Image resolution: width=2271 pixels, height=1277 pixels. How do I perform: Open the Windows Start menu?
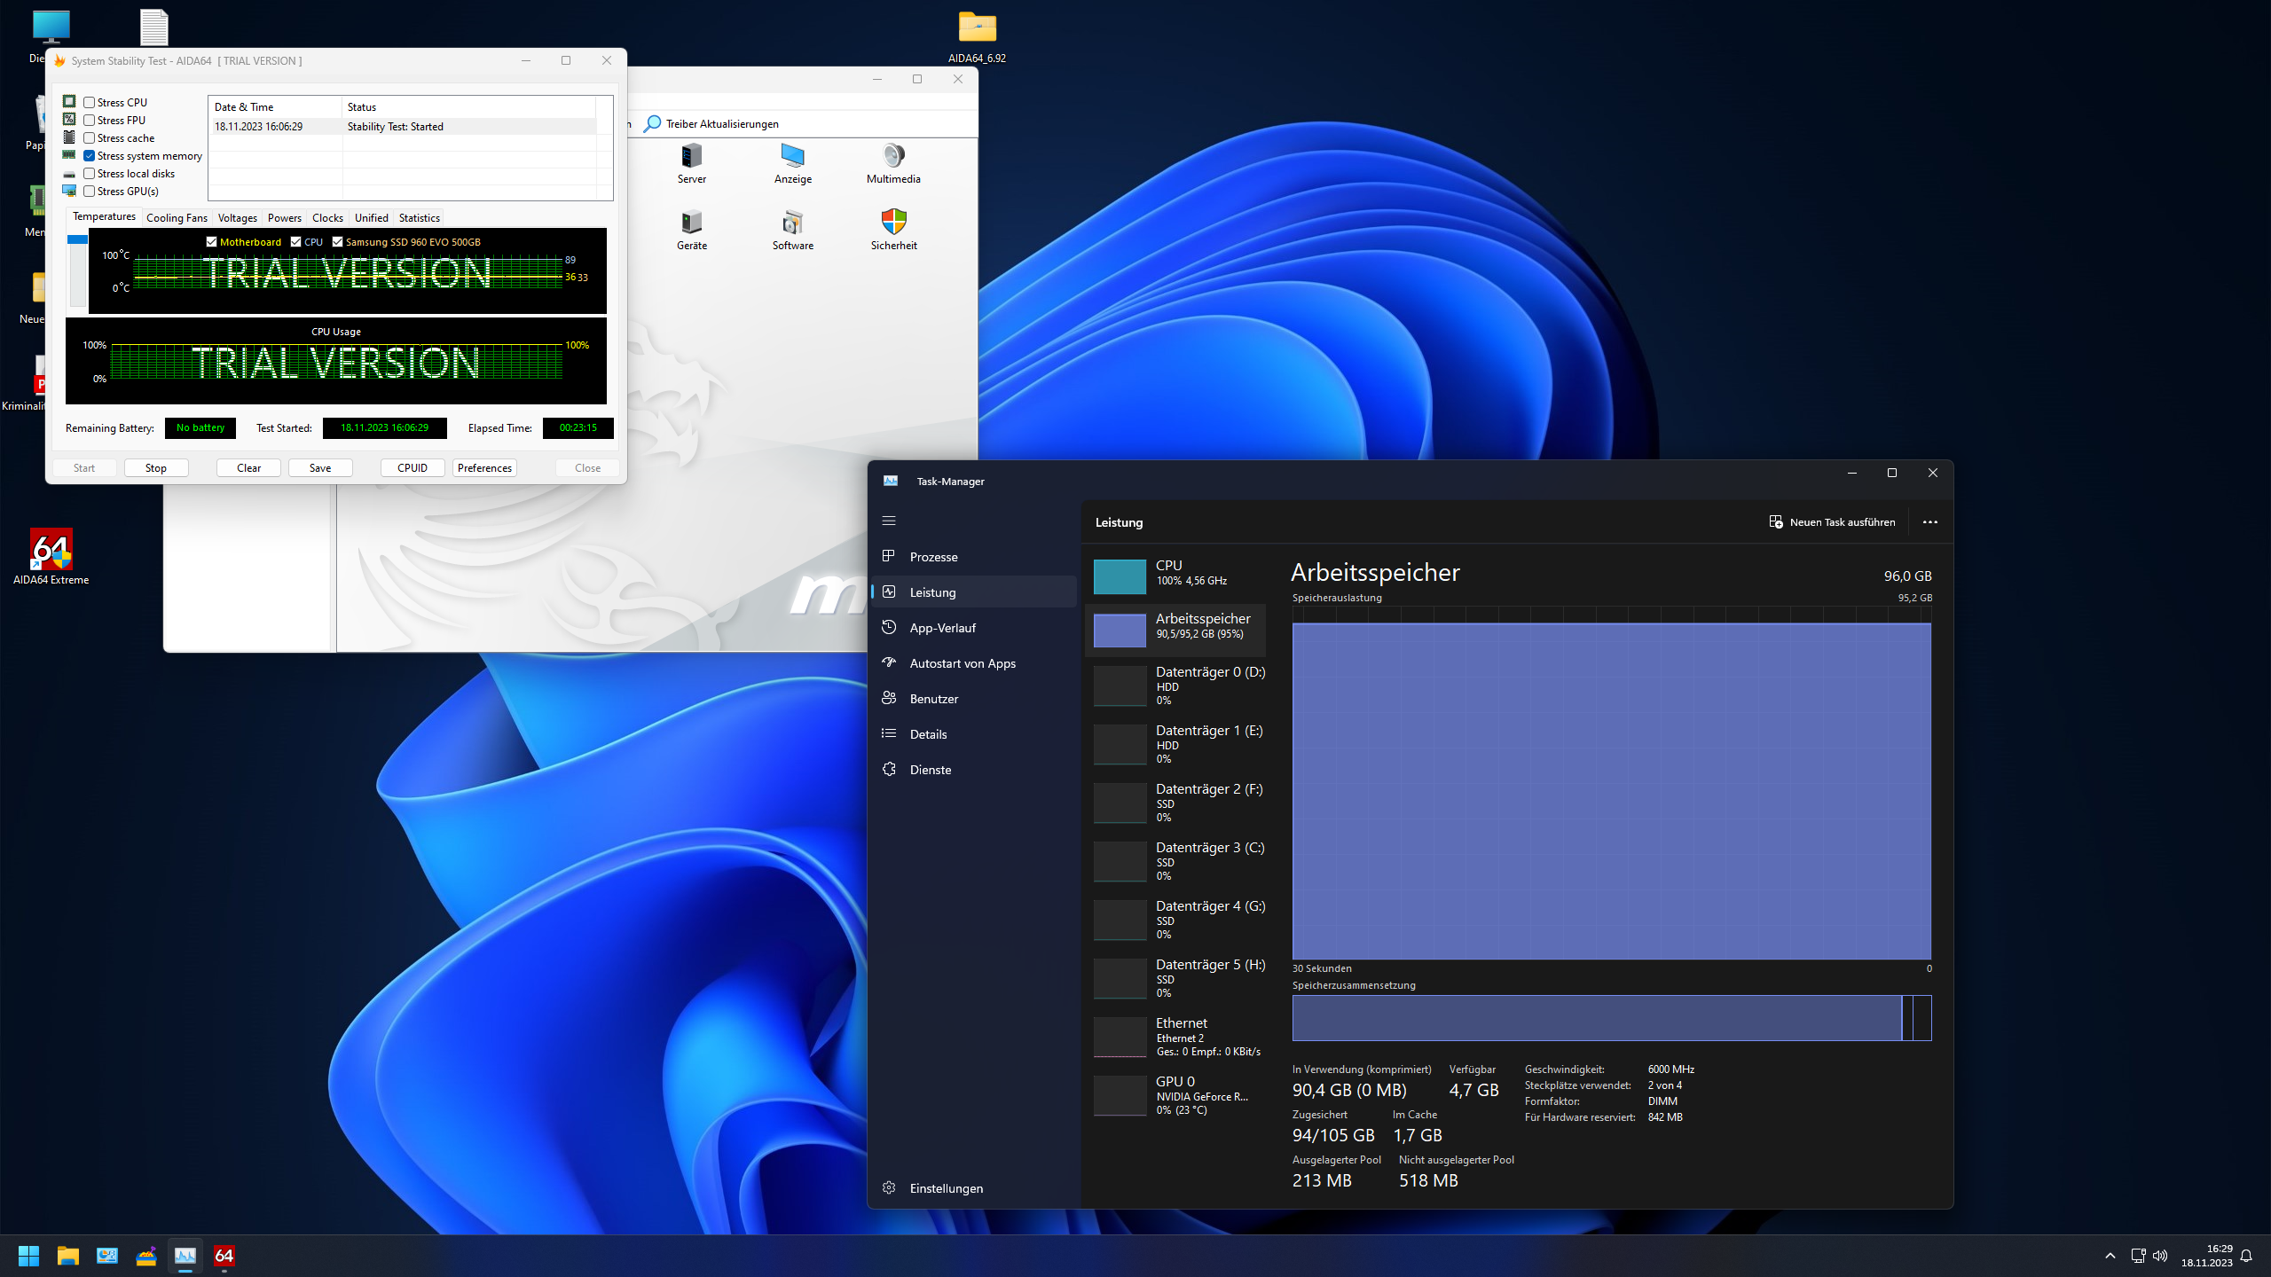[x=28, y=1256]
